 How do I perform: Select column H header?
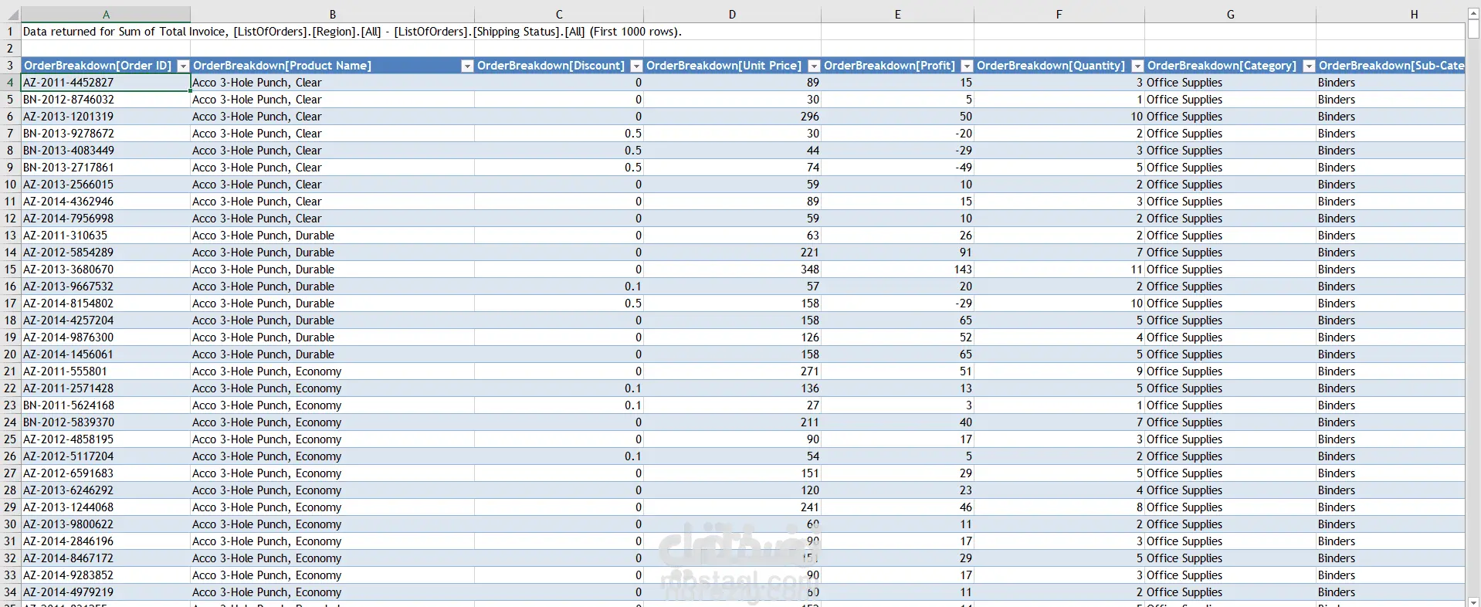[x=1391, y=15]
